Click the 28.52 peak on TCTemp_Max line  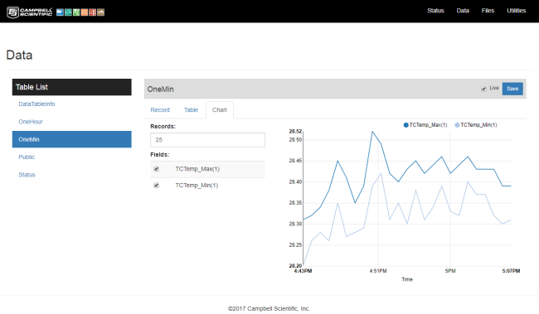[x=372, y=132]
